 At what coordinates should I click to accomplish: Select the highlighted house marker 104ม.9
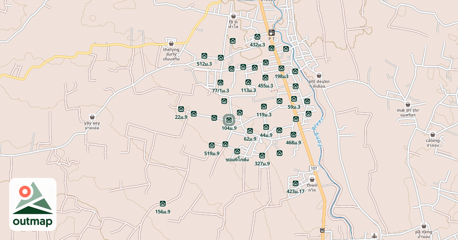click(229, 120)
